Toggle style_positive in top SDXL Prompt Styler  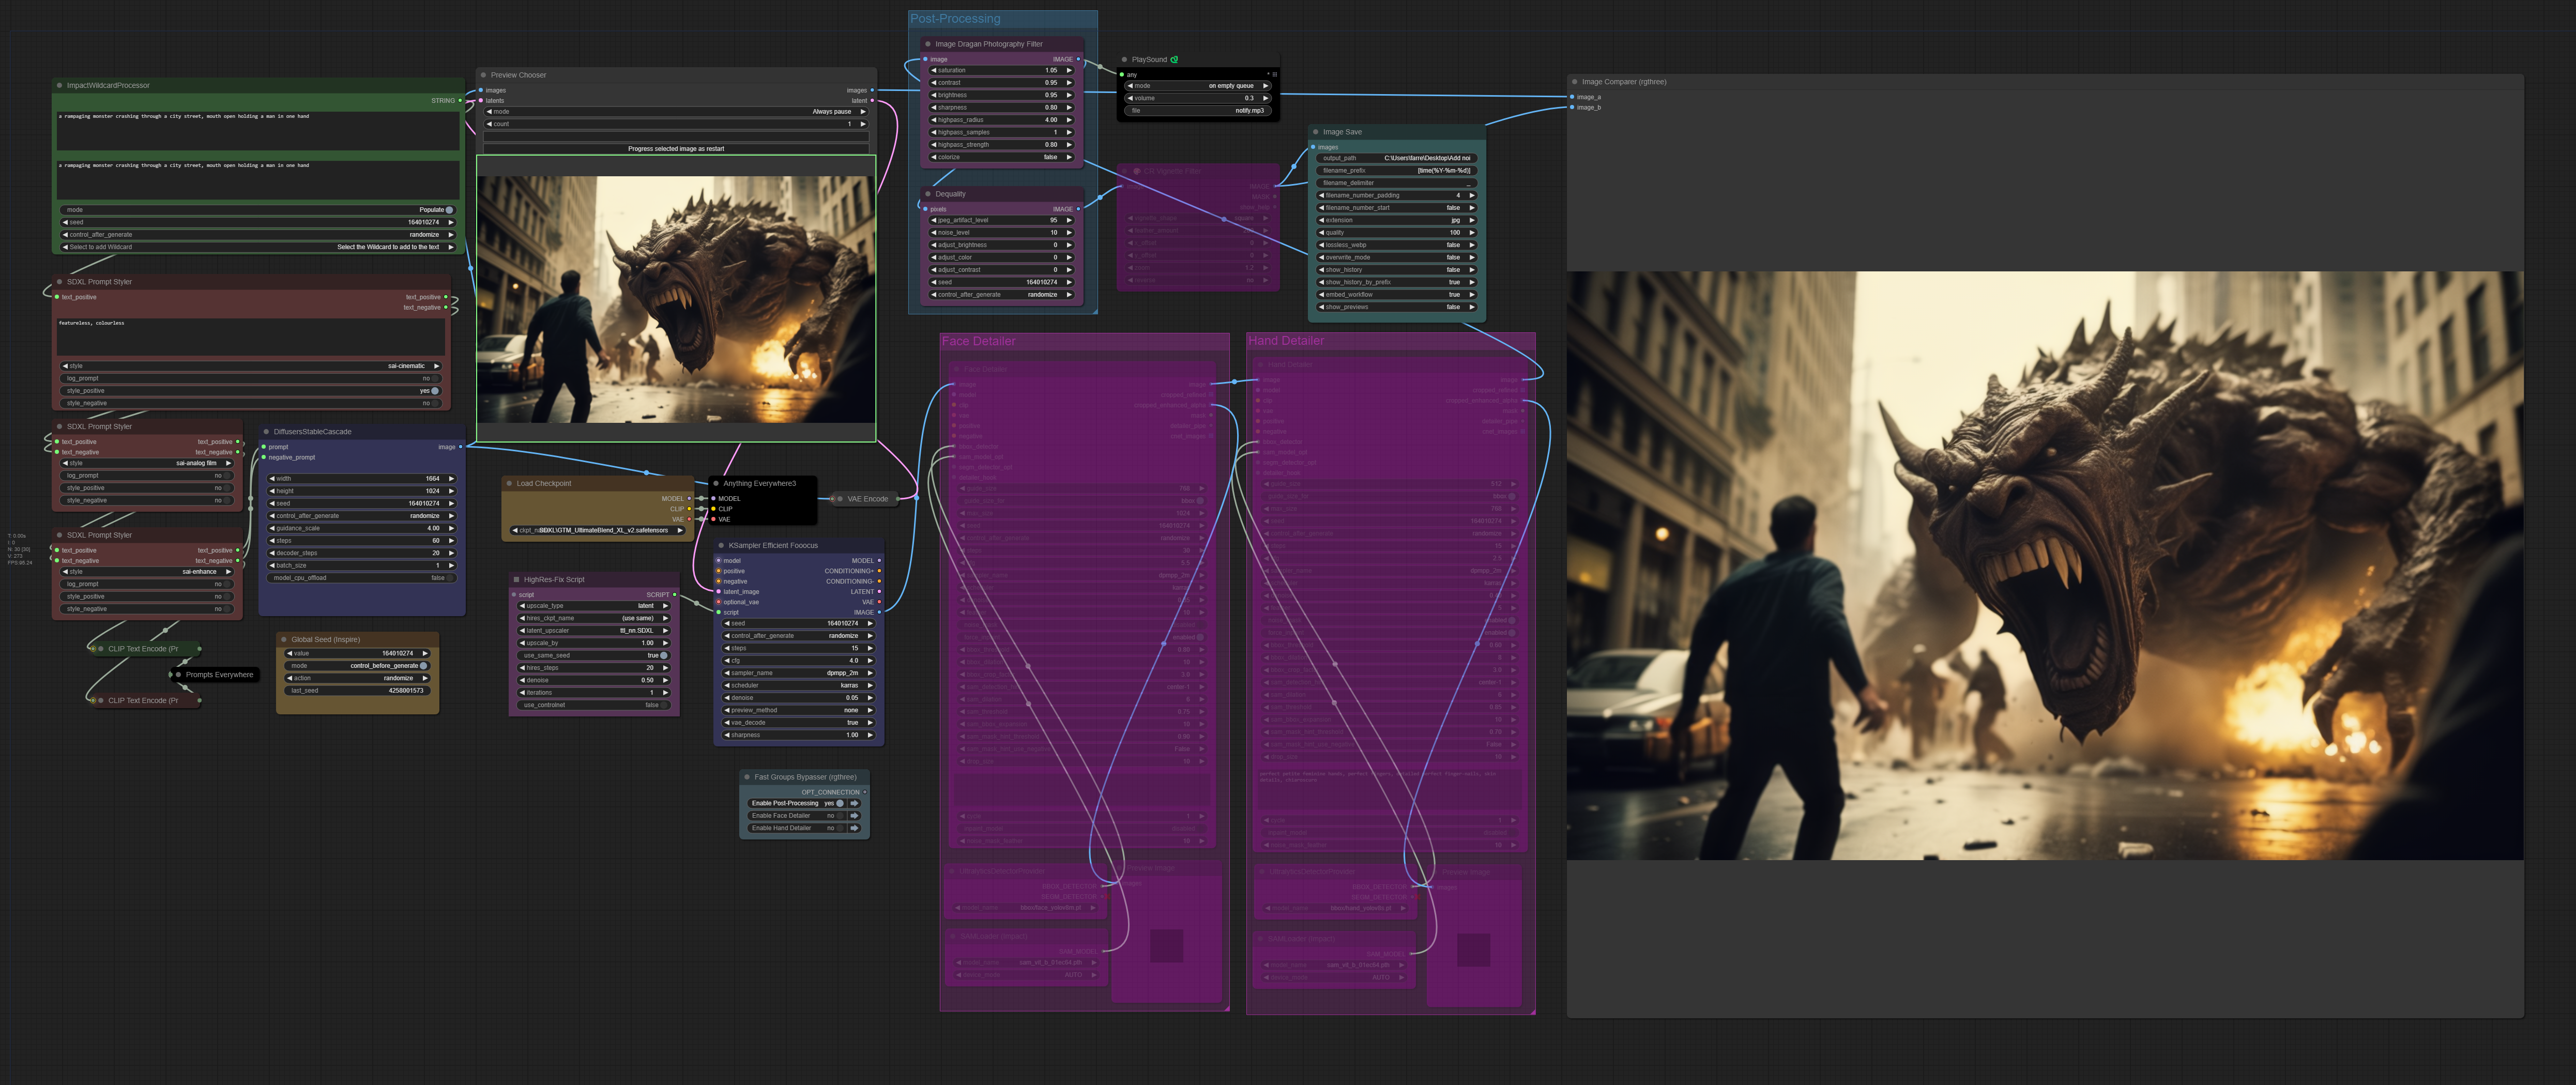(x=434, y=391)
